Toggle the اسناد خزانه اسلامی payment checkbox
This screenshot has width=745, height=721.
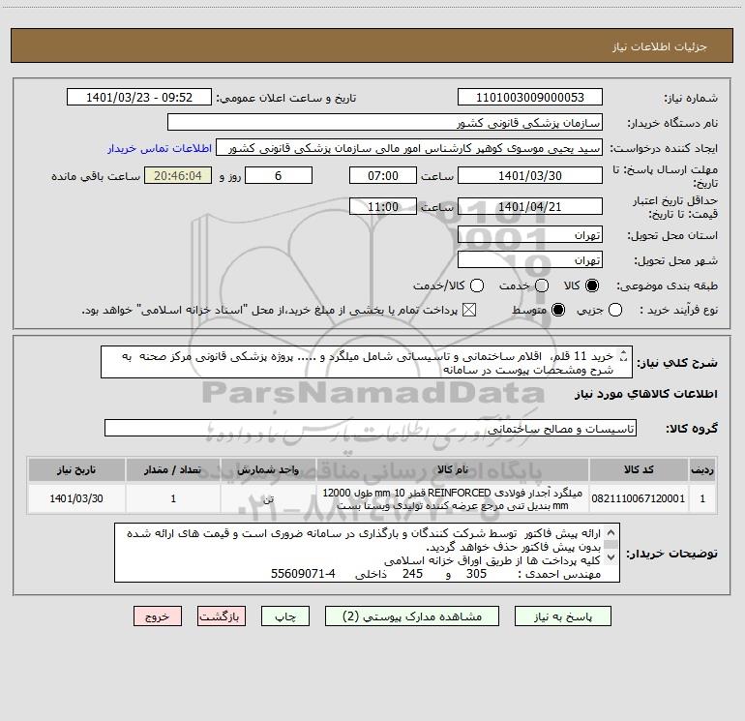point(469,310)
